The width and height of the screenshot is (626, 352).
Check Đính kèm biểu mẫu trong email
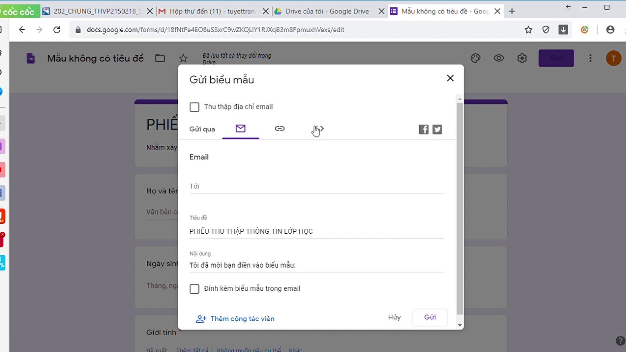(194, 289)
